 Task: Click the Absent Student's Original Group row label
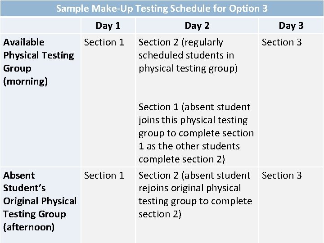pyautogui.click(x=40, y=201)
